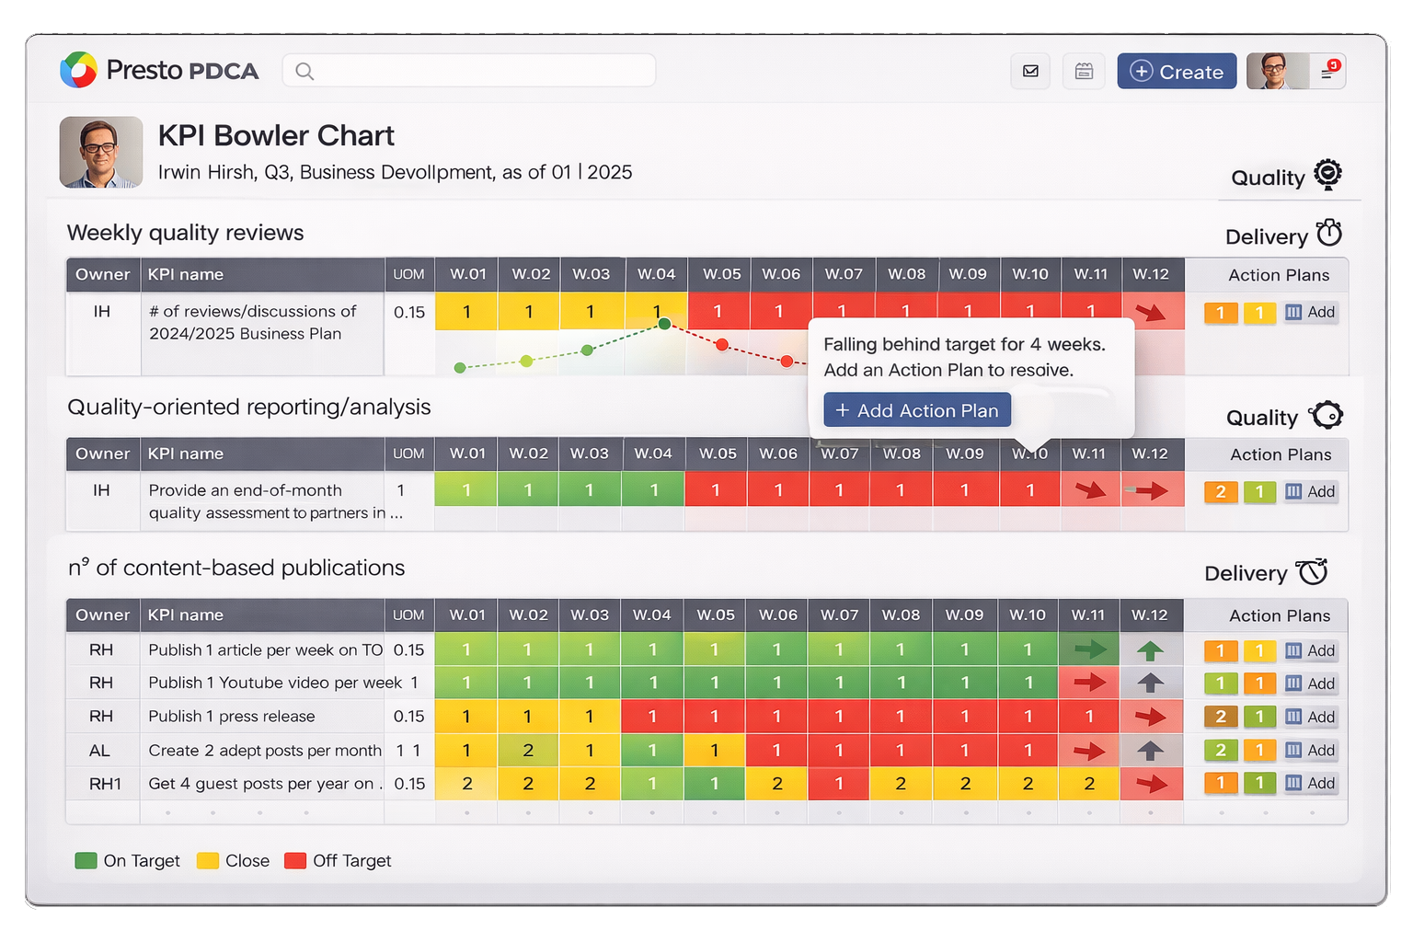Click KPI name header in Weekly quality reviews table
This screenshot has width=1413, height=942.
[x=262, y=274]
